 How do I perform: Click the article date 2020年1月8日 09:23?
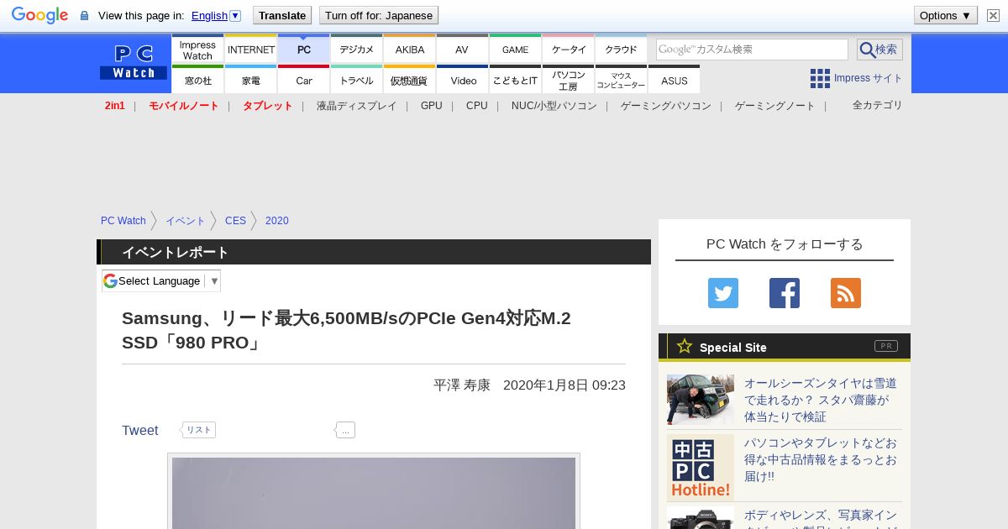click(x=564, y=385)
